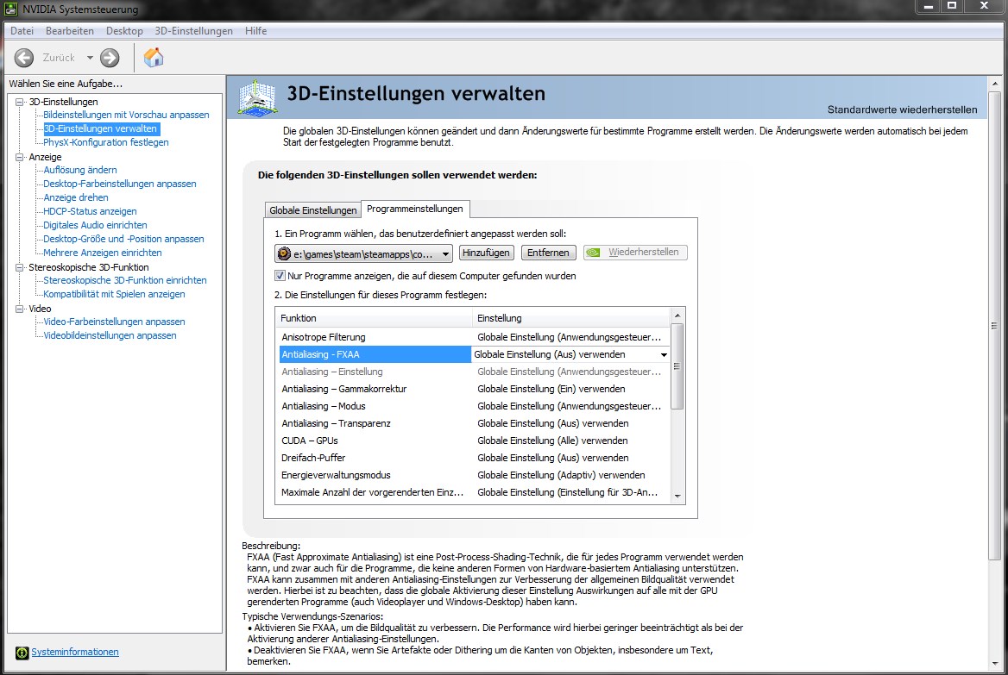Open Auflösung ändern task
The width and height of the screenshot is (1008, 675).
(x=80, y=170)
